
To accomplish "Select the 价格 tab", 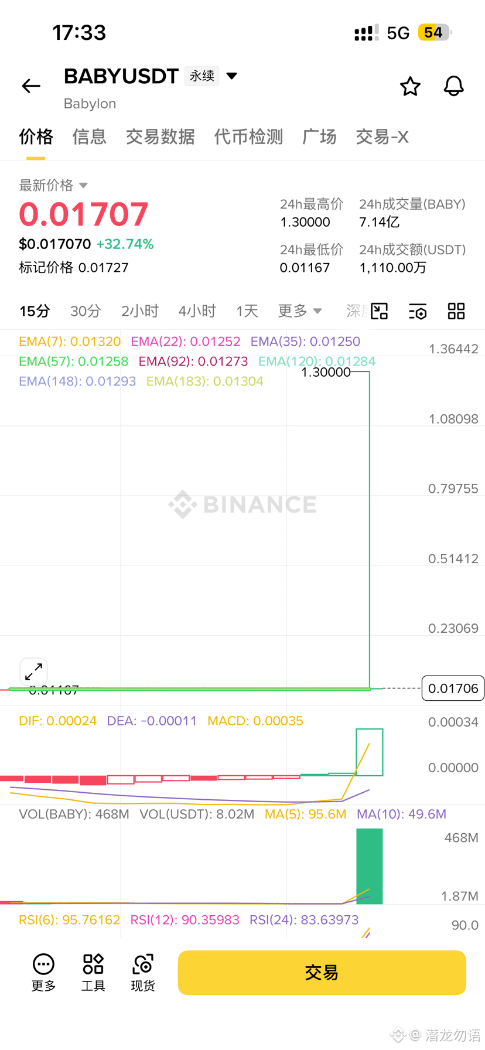I will (x=36, y=137).
